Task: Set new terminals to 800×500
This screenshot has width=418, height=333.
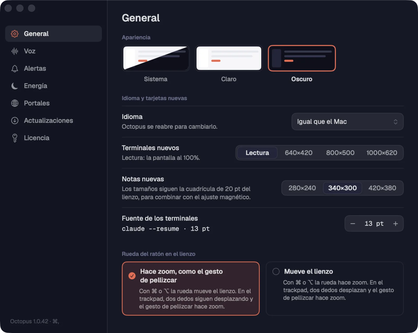Action: coord(340,153)
